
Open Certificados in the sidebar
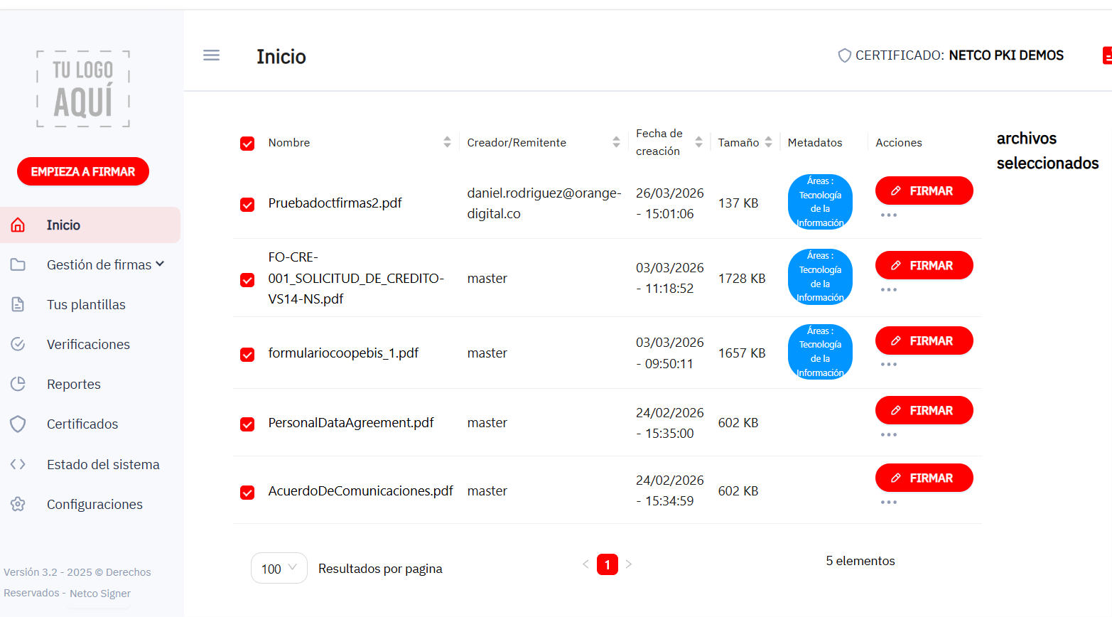coord(82,424)
